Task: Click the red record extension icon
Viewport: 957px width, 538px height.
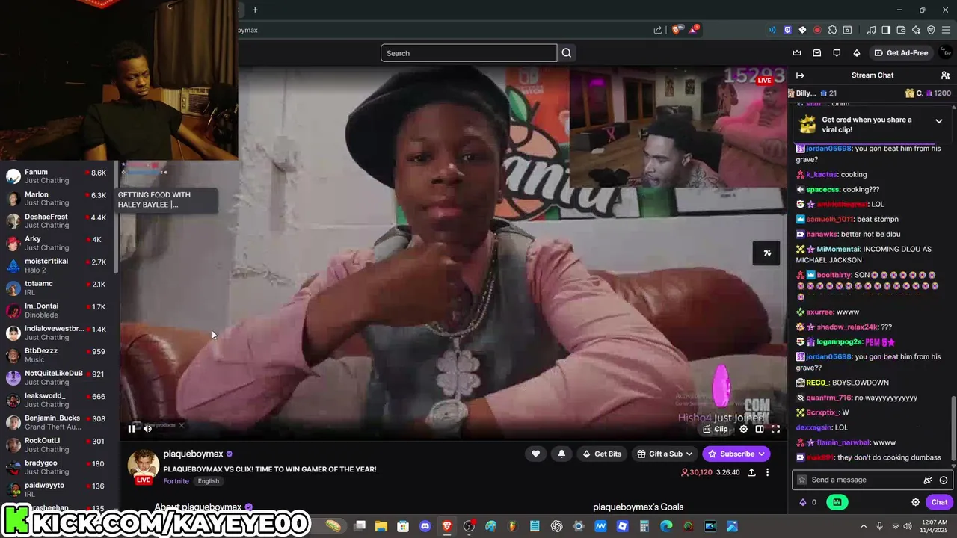Action: [817, 30]
